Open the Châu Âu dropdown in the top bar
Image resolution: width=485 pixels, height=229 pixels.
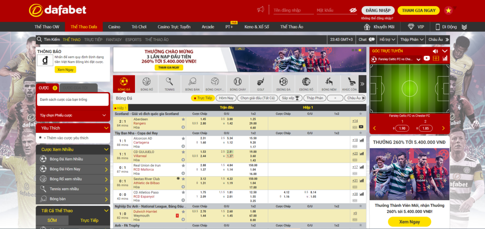[438, 40]
